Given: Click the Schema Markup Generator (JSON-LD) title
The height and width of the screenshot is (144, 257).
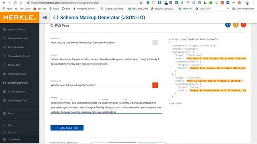Looking at the screenshot, I should click(x=102, y=18).
